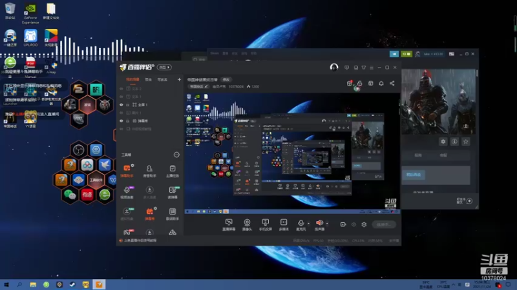Click the eye preview toggle near gear icon
Image resolution: width=517 pixels, height=290 pixels.
tap(353, 224)
